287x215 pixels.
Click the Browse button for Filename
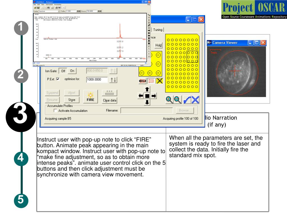pos(185,110)
